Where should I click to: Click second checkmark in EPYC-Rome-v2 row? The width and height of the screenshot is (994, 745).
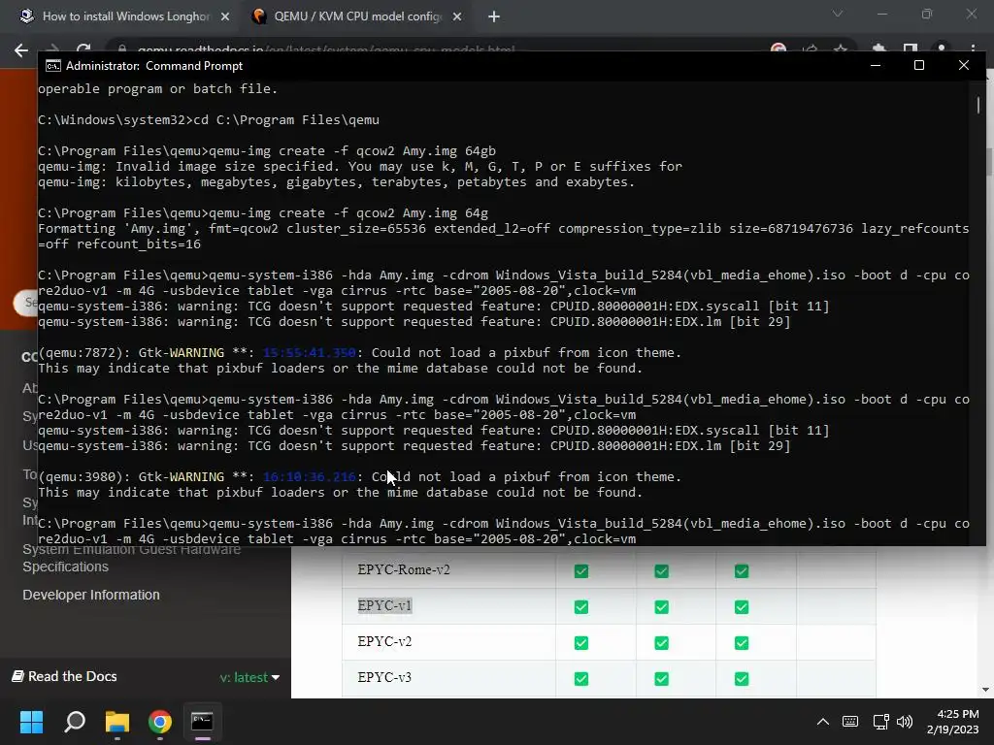661,570
